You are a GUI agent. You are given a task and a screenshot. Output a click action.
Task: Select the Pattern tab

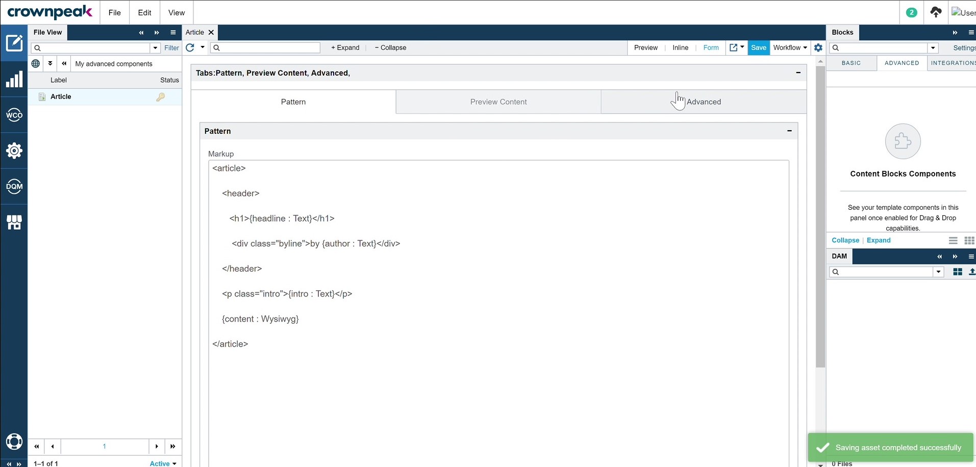(x=293, y=102)
